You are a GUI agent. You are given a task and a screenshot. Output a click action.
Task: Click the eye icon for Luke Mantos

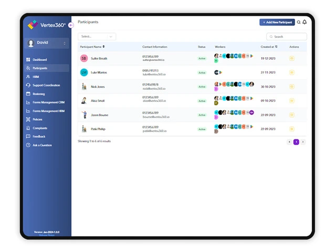[292, 72]
